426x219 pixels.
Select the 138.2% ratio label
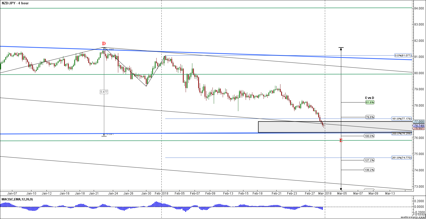[x=369, y=170]
